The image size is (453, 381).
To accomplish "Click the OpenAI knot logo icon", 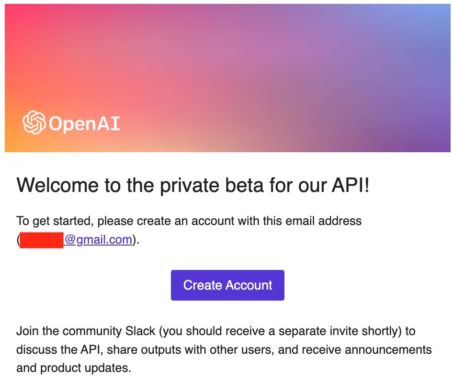I will click(34, 123).
